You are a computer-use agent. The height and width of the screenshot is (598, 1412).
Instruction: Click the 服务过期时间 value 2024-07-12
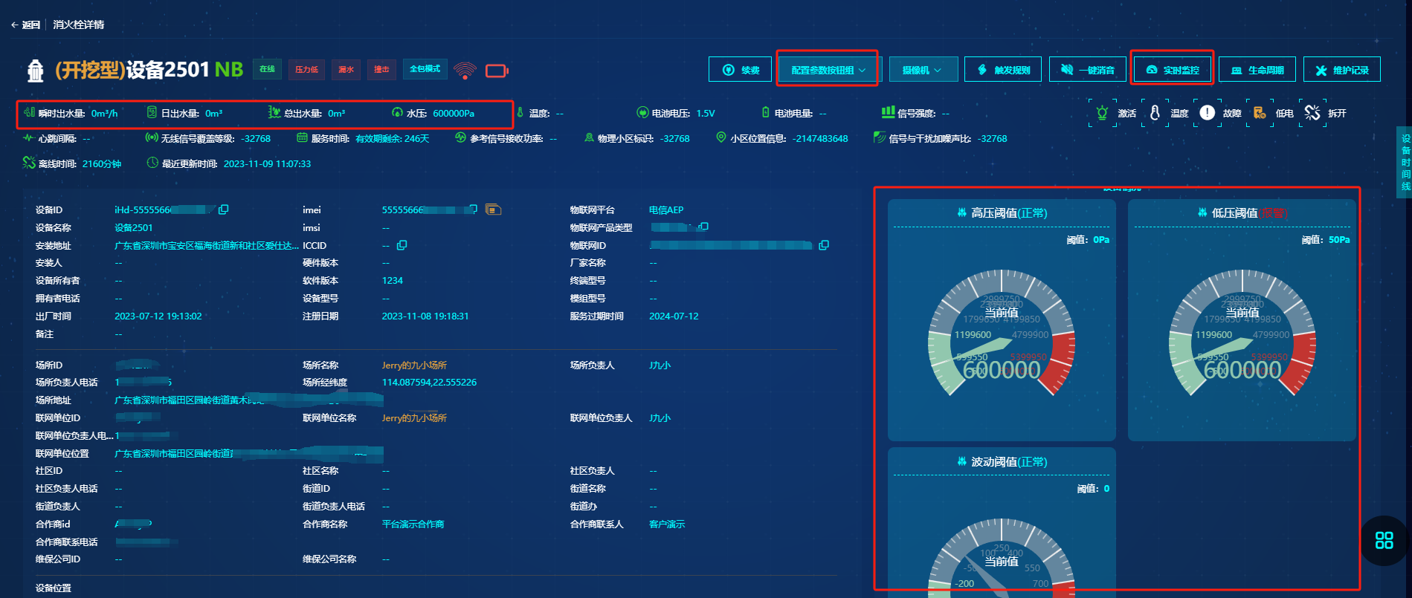click(674, 316)
